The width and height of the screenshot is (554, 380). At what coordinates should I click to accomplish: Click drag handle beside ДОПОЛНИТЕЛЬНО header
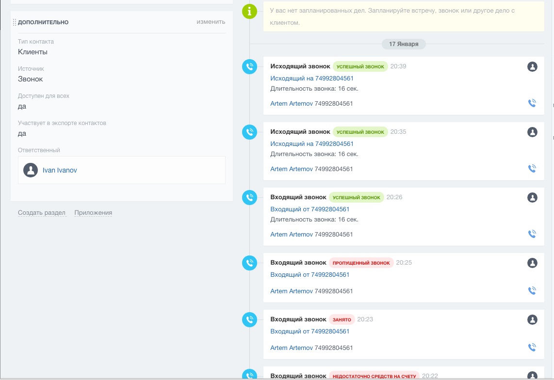15,22
